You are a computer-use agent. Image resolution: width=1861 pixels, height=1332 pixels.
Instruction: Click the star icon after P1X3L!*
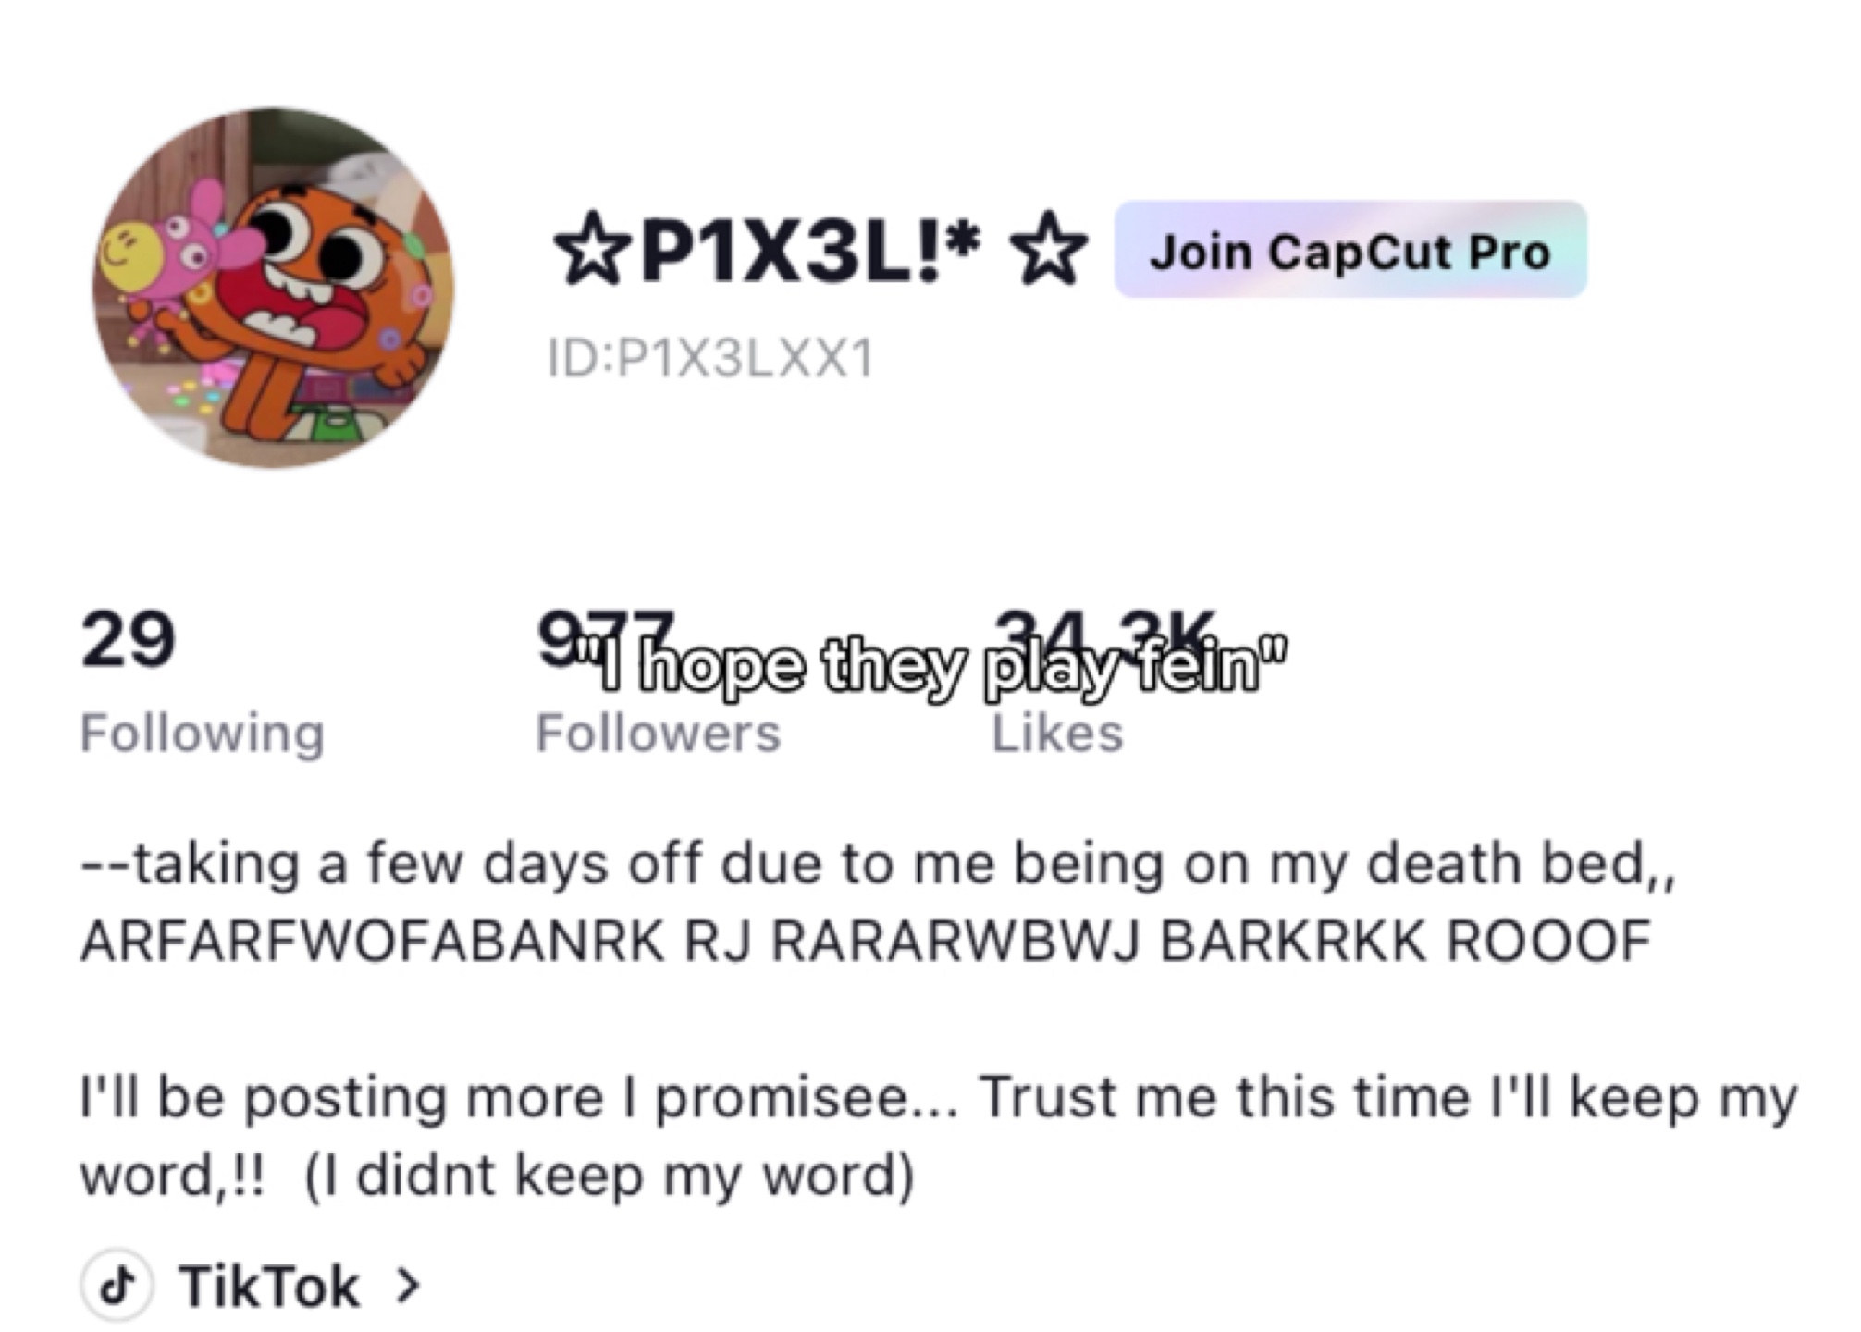point(1048,250)
